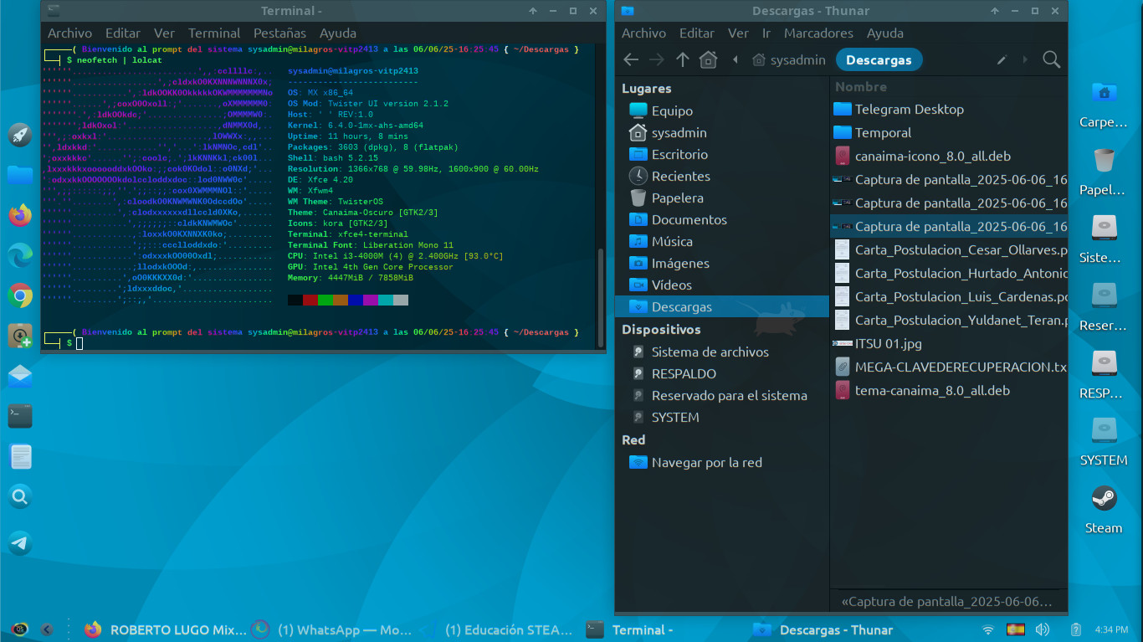The image size is (1143, 642).
Task: Open Recientes in the Thunar sidebar
Action: click(722, 176)
